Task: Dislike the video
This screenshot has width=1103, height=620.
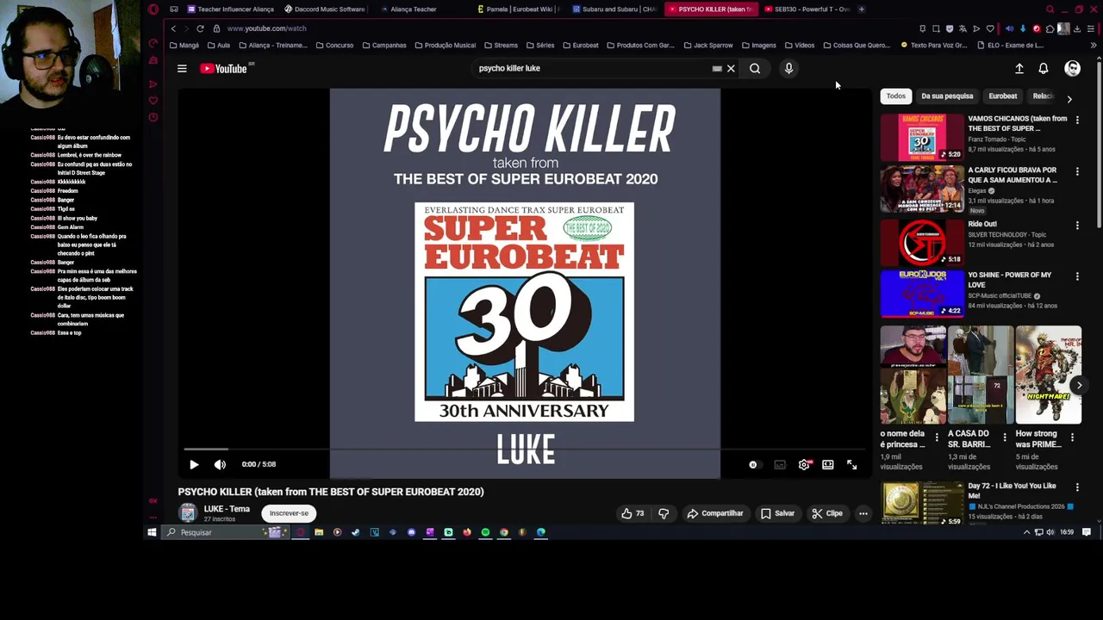Action: pos(664,513)
